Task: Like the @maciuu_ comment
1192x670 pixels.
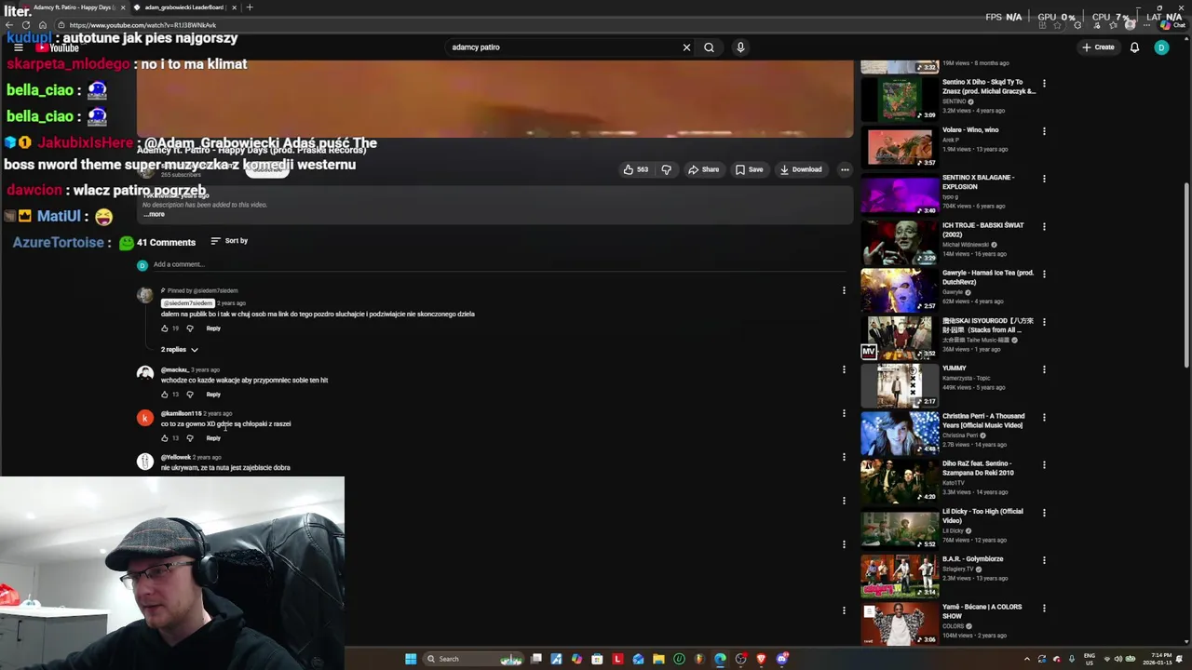Action: [x=165, y=395]
